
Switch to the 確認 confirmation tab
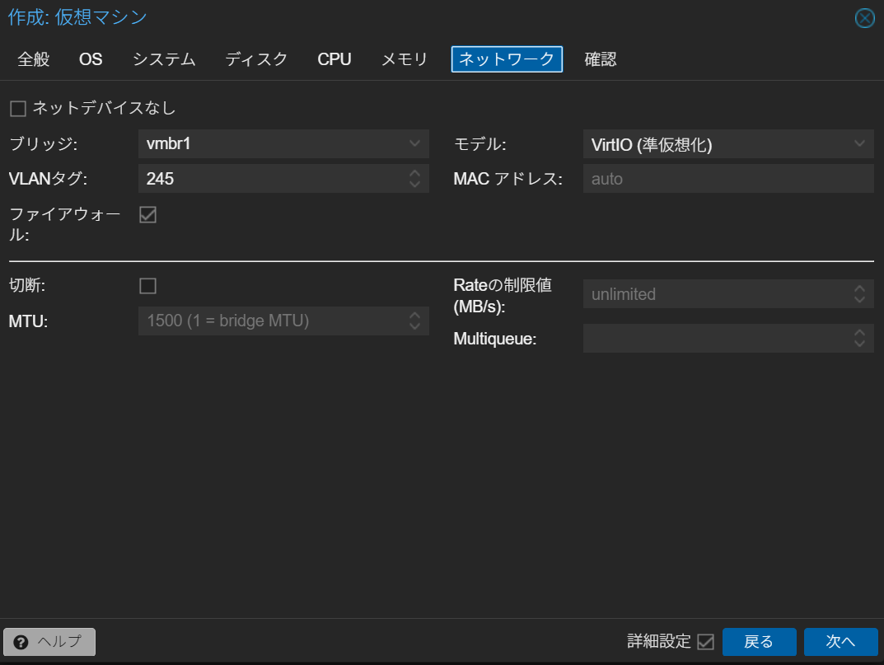coord(601,59)
